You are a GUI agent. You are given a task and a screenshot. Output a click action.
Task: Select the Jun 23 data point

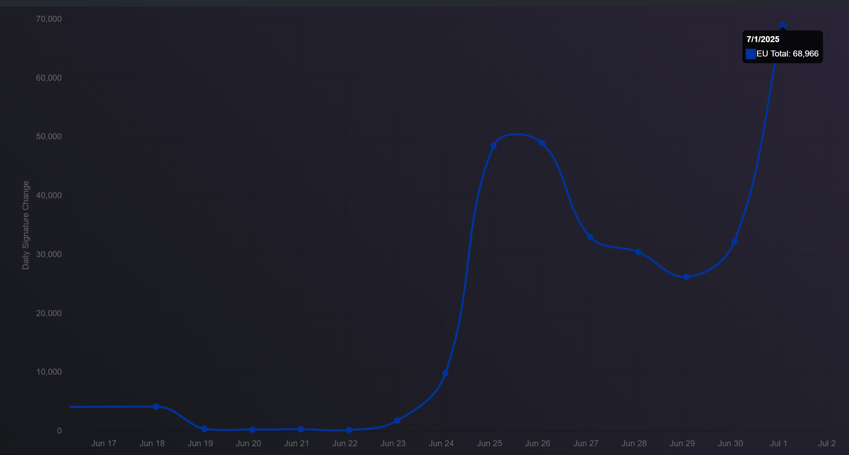[397, 420]
